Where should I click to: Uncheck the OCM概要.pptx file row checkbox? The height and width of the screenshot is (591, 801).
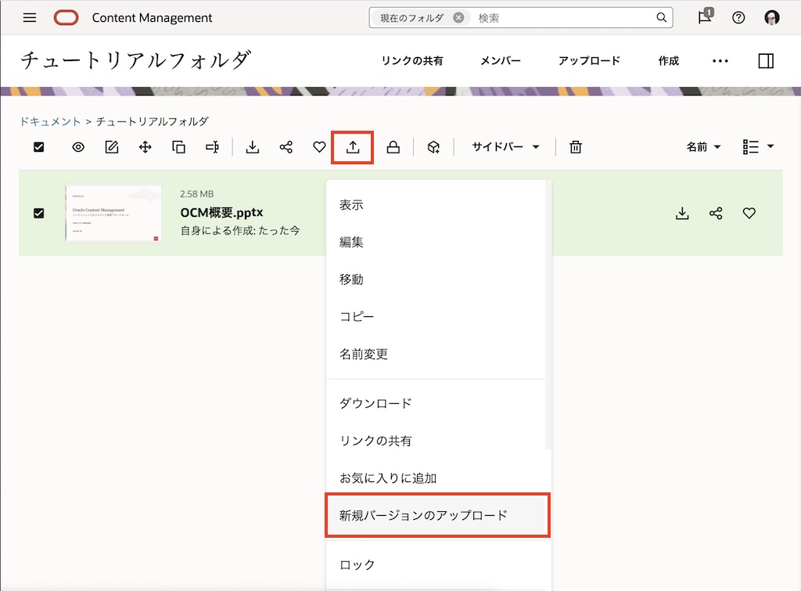pos(38,212)
